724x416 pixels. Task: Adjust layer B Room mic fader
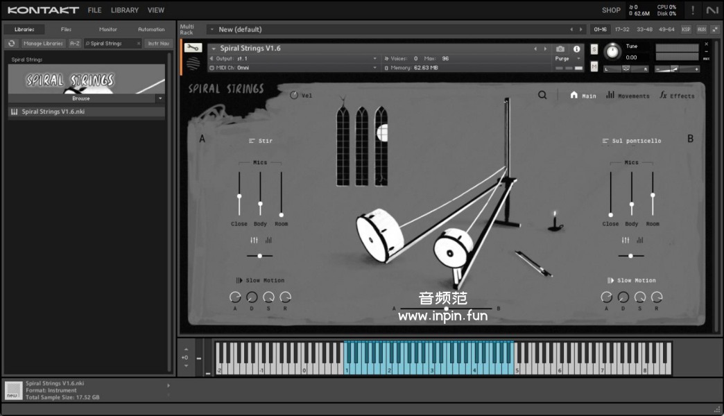[653, 196]
